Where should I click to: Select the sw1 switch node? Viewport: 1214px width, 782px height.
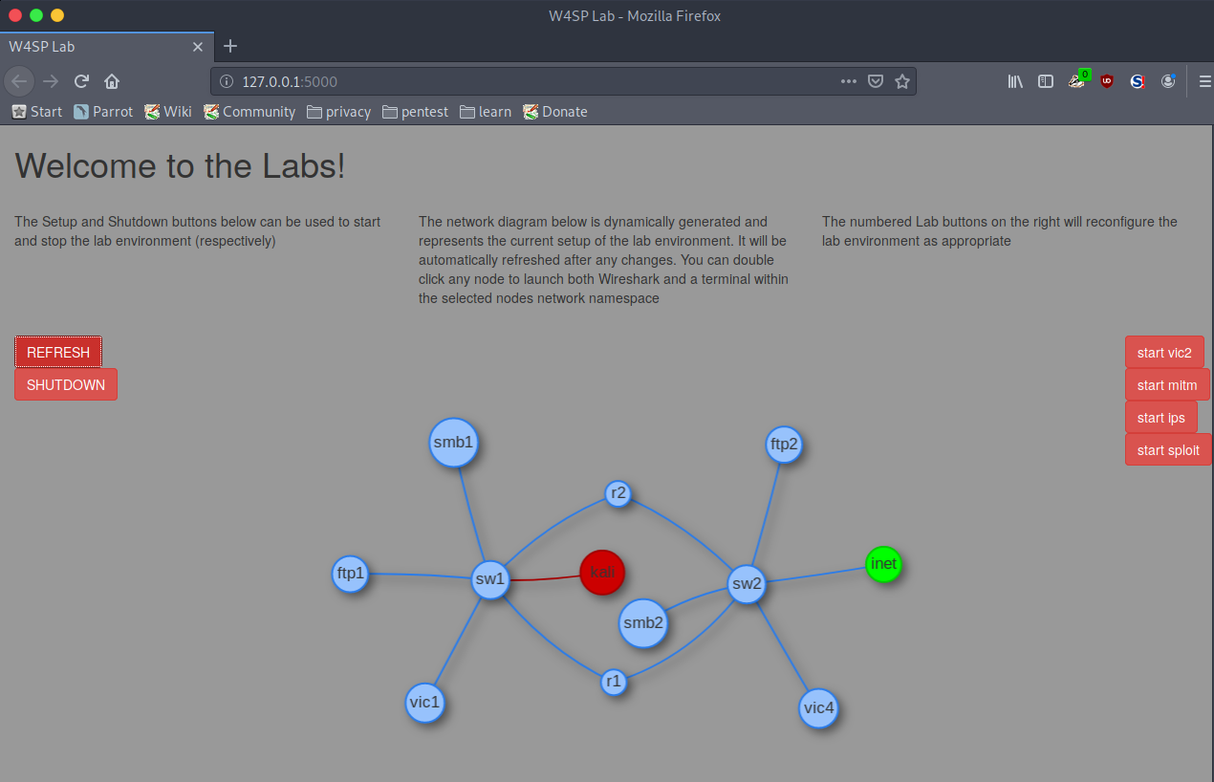click(490, 579)
